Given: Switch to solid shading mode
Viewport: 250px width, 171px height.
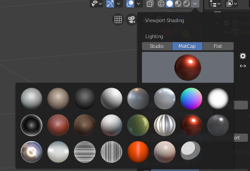Looking at the screenshot, I should (x=170, y=4).
